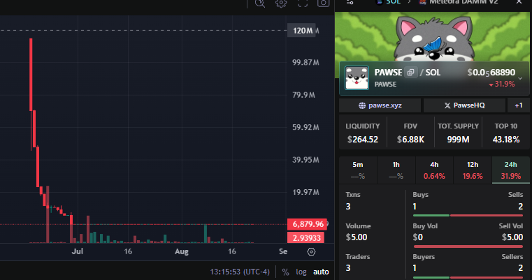Close the token info panel
The height and width of the screenshot is (280, 532).
click(519, 2)
